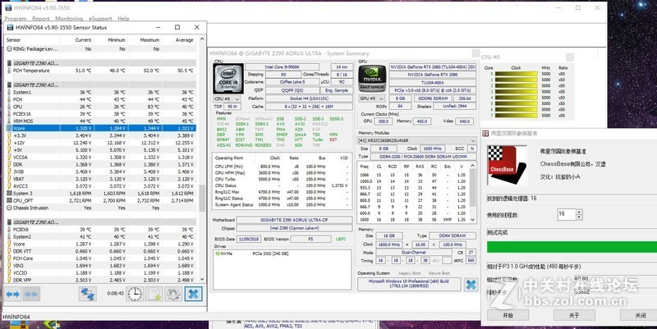Click the VRM MOS temperature icon

(x=9, y=121)
